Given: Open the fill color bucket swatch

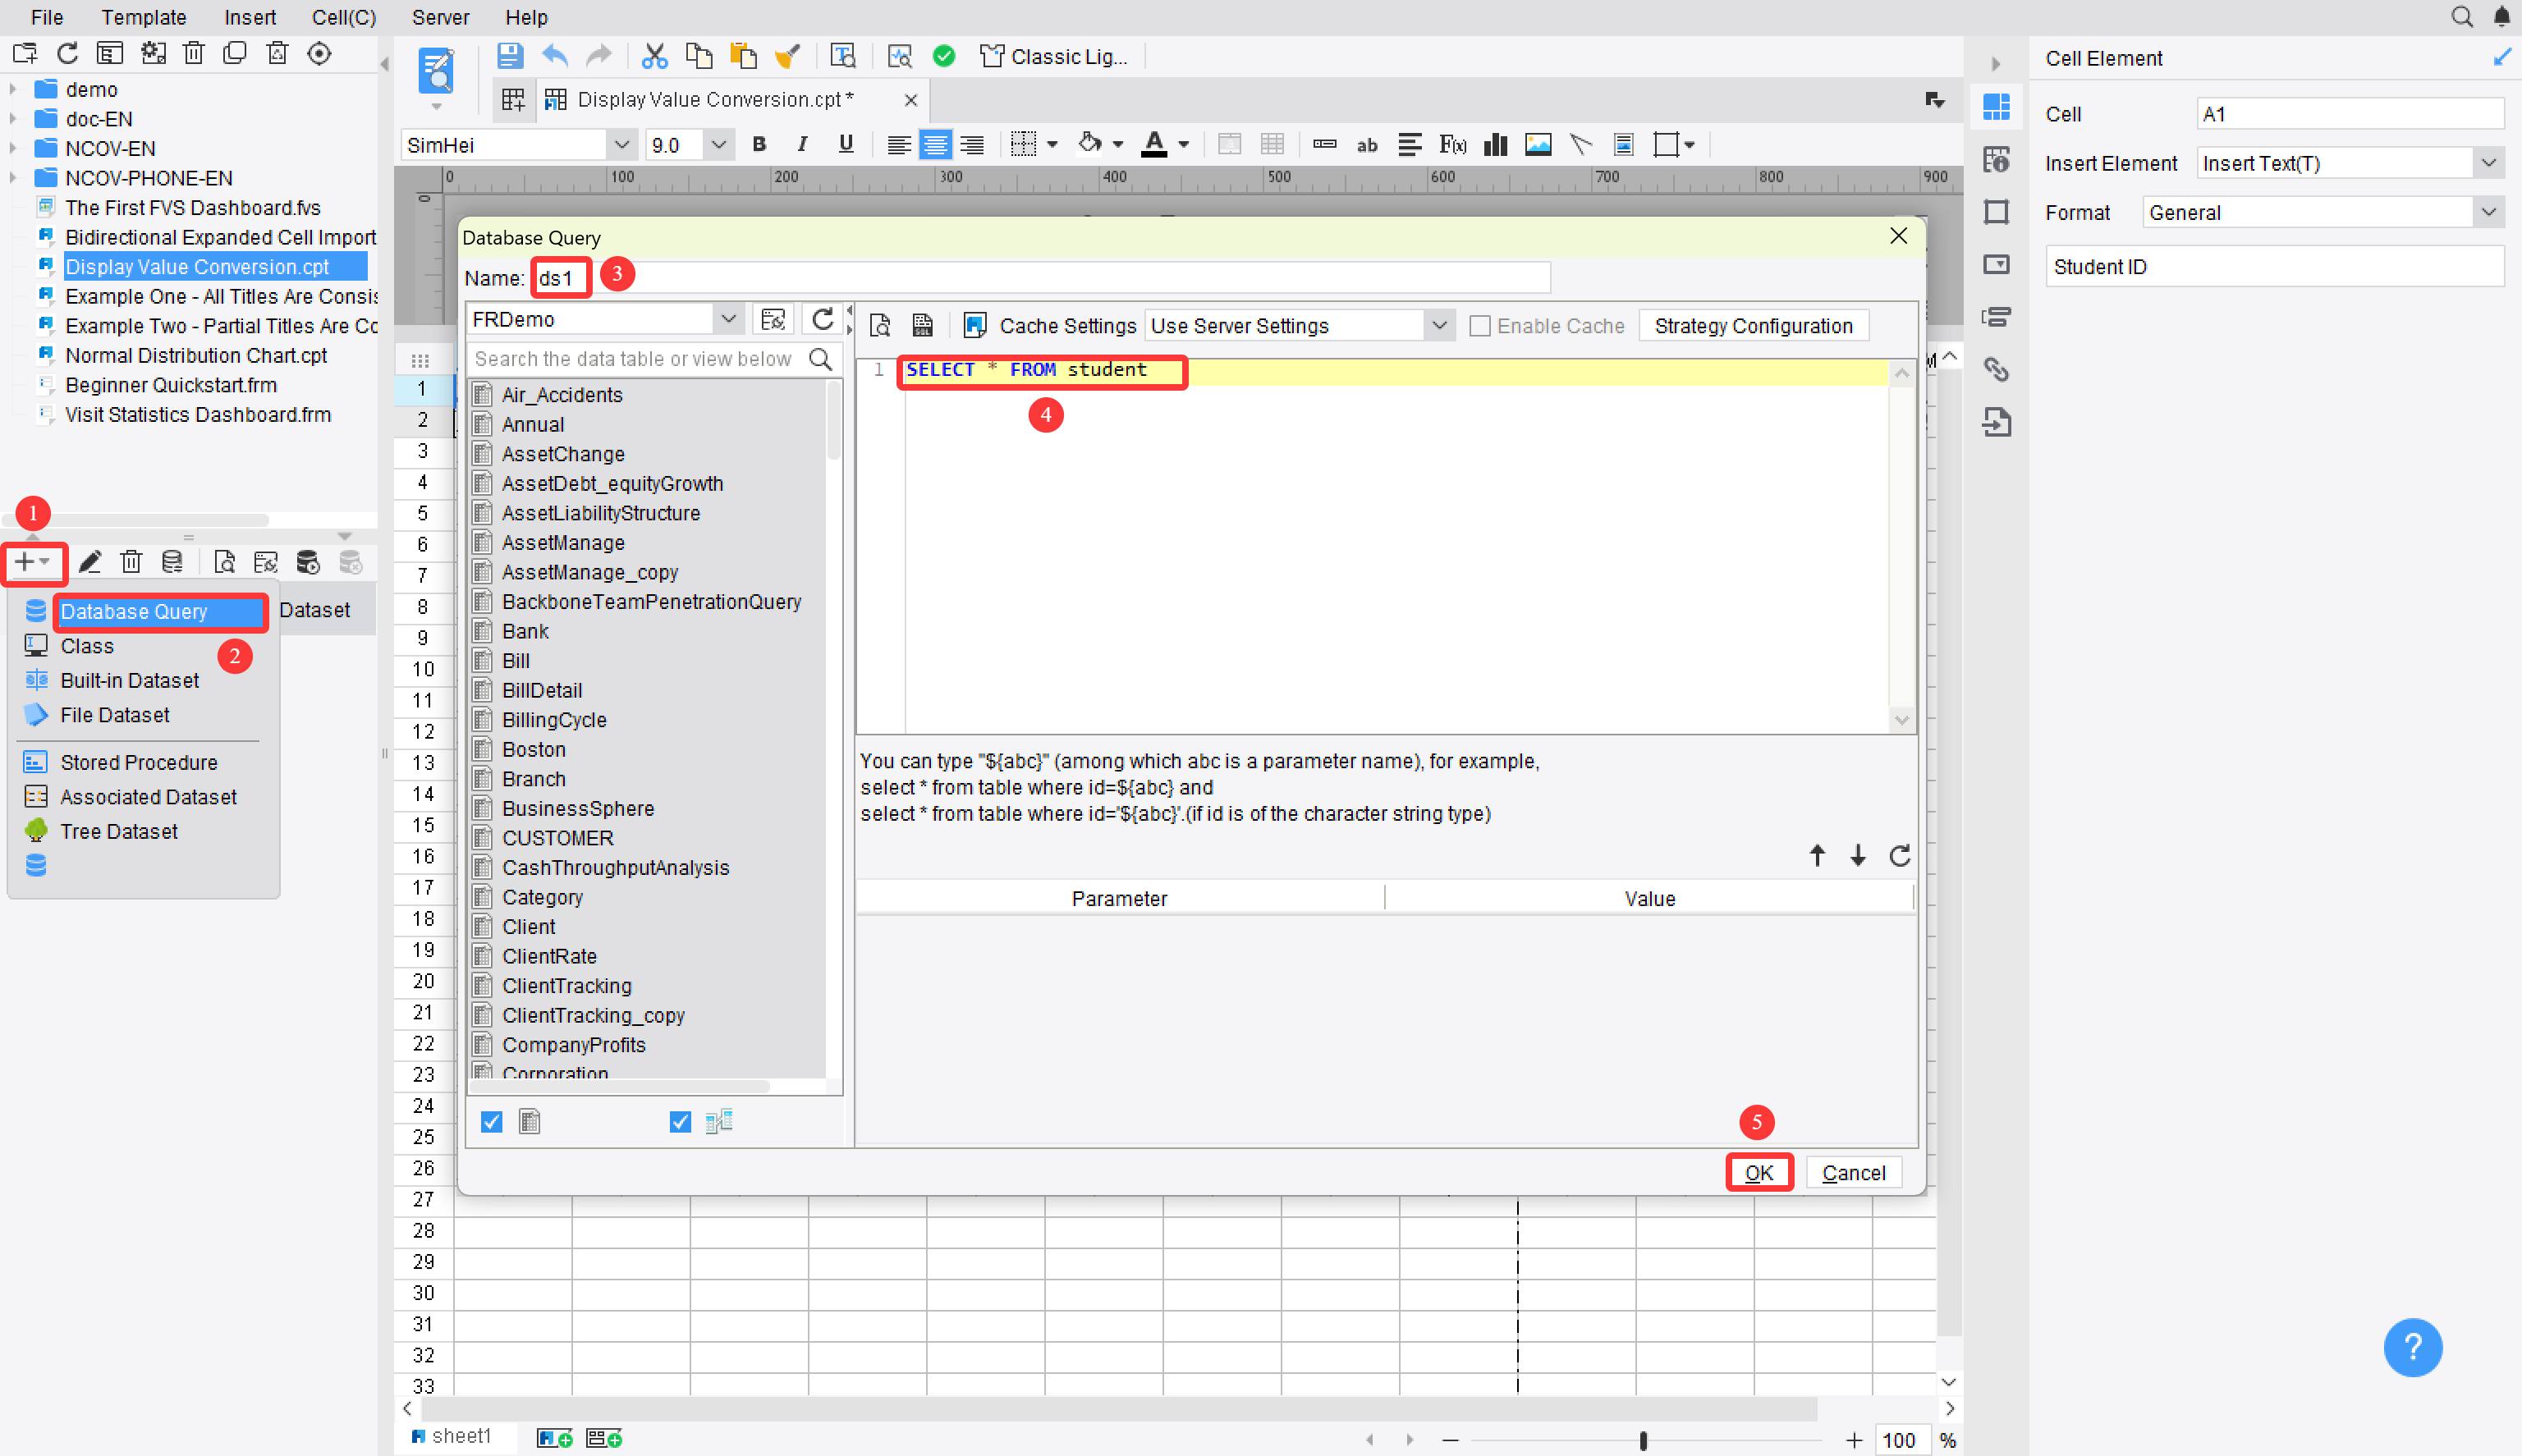Looking at the screenshot, I should [x=1090, y=145].
